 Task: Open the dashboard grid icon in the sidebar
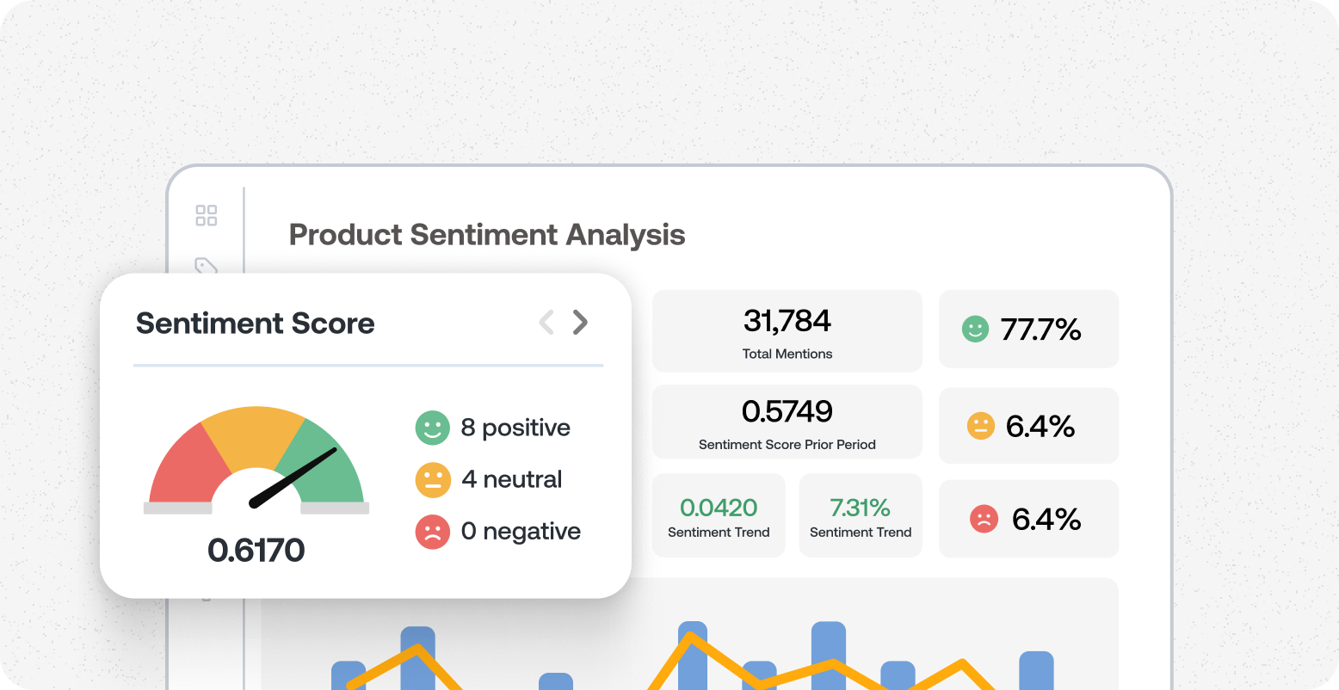[206, 215]
